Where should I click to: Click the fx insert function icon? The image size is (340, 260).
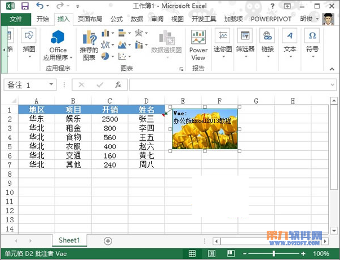point(118,84)
